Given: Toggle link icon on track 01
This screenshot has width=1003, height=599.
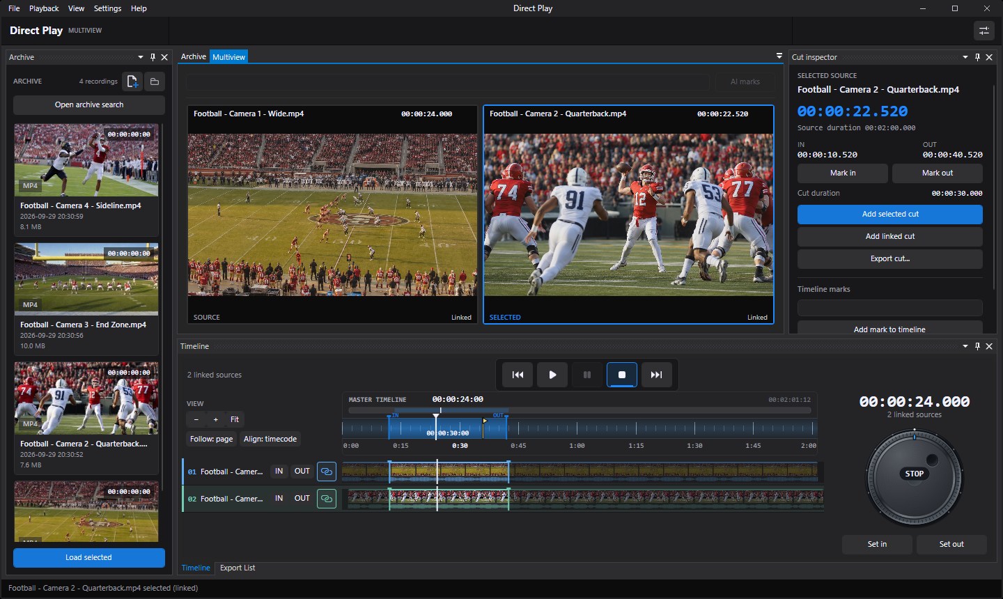Looking at the screenshot, I should pyautogui.click(x=327, y=472).
